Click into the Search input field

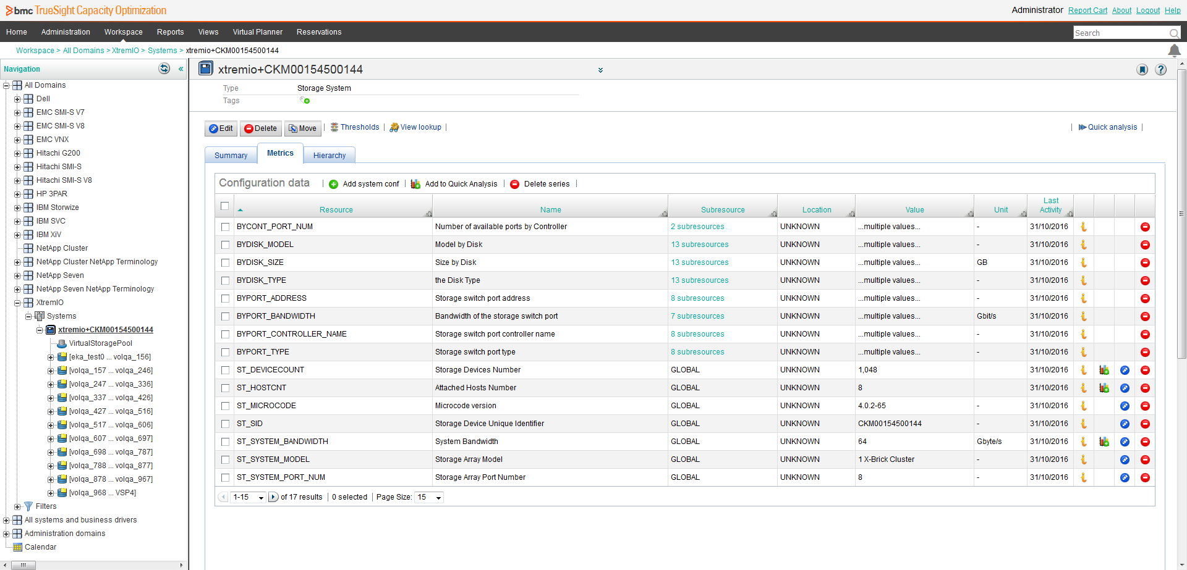(x=1120, y=33)
